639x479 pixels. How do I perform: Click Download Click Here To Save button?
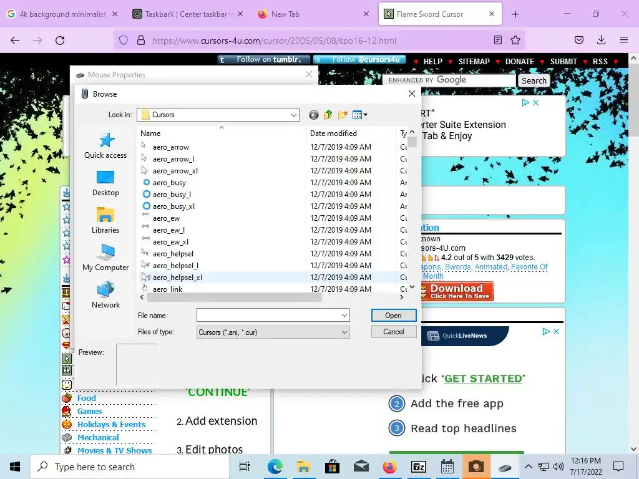pos(457,291)
